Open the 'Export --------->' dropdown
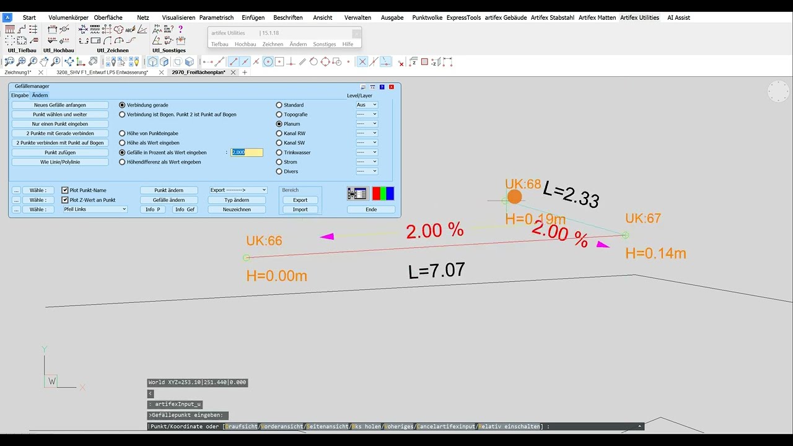Screen dimensions: 793x446 238,190
